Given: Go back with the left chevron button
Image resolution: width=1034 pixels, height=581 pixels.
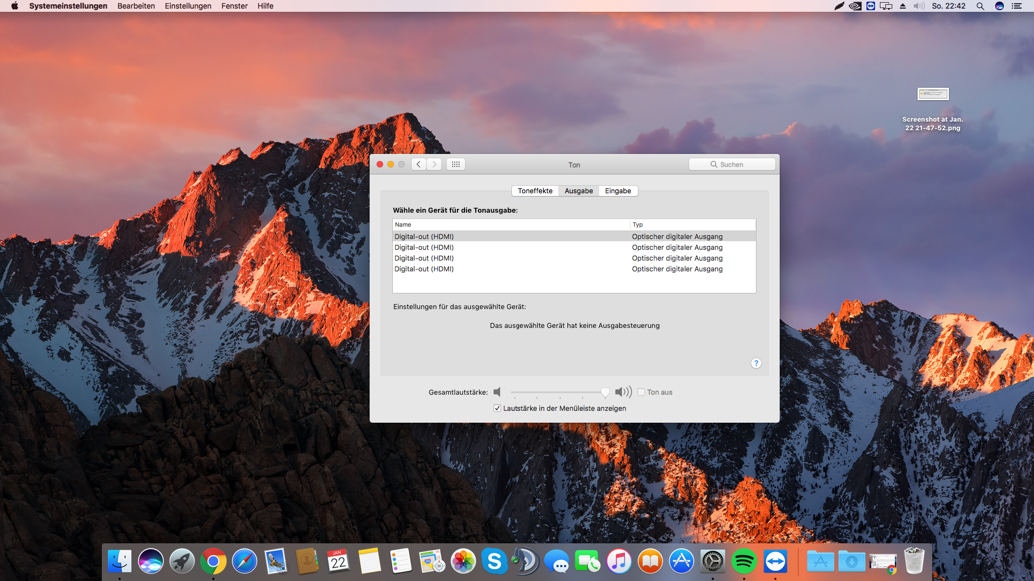Looking at the screenshot, I should point(419,164).
